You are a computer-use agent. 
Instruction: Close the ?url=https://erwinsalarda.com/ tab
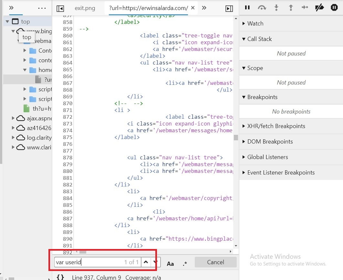pyautogui.click(x=193, y=8)
